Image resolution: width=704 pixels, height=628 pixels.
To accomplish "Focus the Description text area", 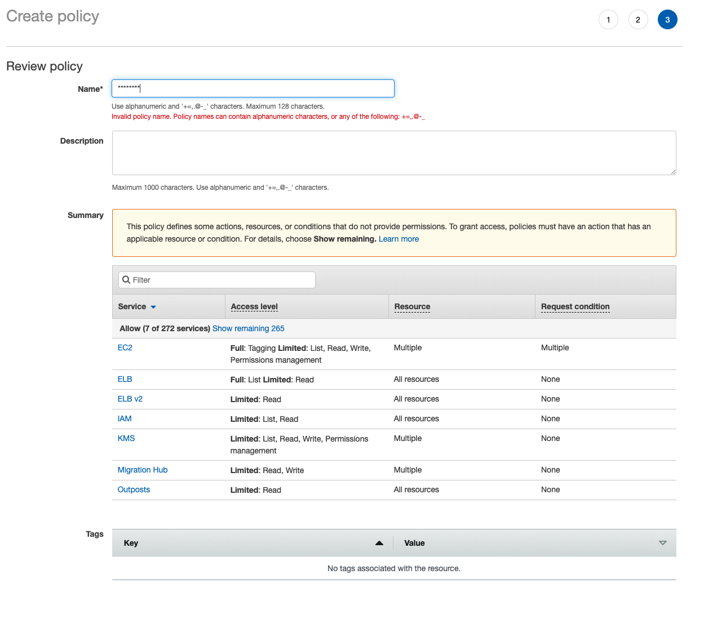I will click(393, 153).
